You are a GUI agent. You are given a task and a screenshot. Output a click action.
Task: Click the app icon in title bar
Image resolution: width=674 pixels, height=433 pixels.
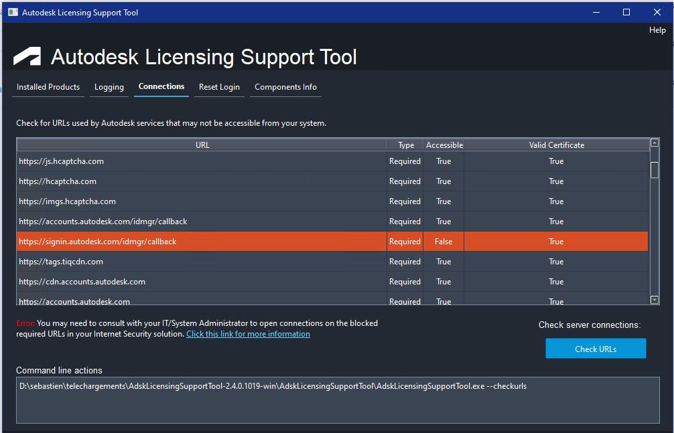[13, 12]
